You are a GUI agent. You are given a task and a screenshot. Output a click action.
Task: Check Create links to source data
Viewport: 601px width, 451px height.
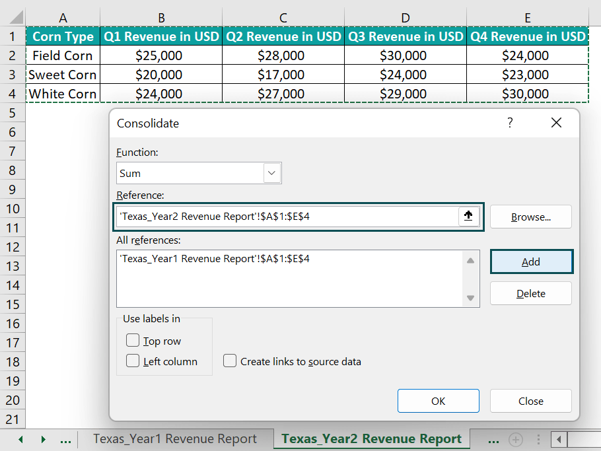[x=230, y=361]
